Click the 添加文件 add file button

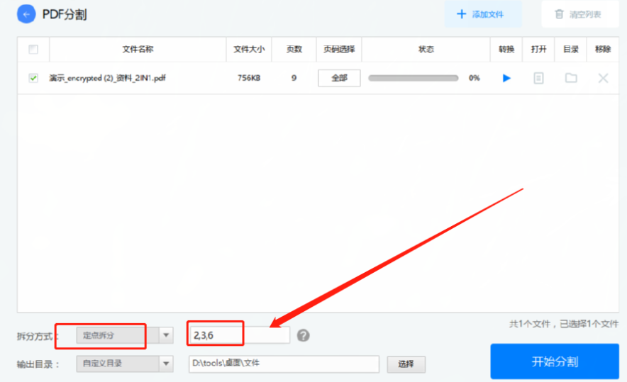[482, 14]
